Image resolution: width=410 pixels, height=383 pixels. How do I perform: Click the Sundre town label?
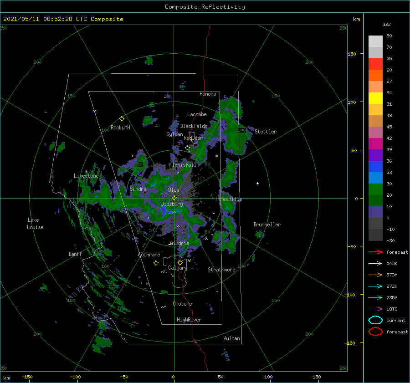138,189
